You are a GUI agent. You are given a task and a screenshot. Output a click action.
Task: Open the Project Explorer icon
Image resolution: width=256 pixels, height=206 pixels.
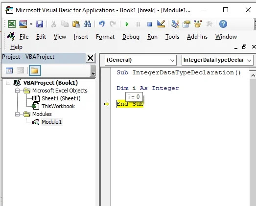click(175, 24)
